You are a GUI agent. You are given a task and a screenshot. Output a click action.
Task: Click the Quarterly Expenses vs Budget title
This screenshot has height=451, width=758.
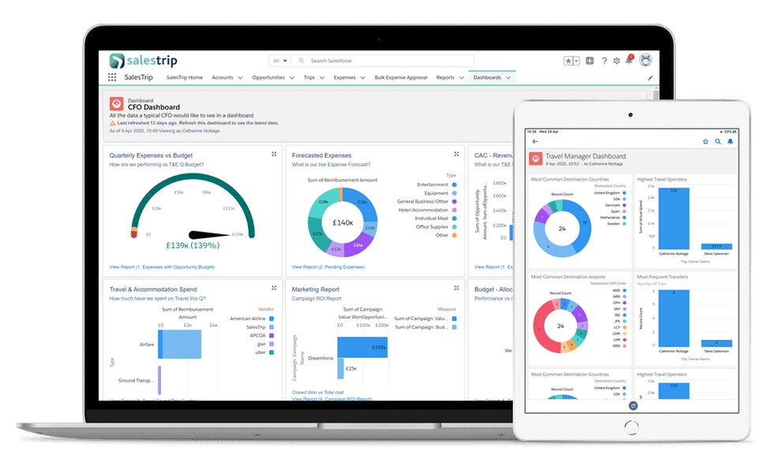151,155
